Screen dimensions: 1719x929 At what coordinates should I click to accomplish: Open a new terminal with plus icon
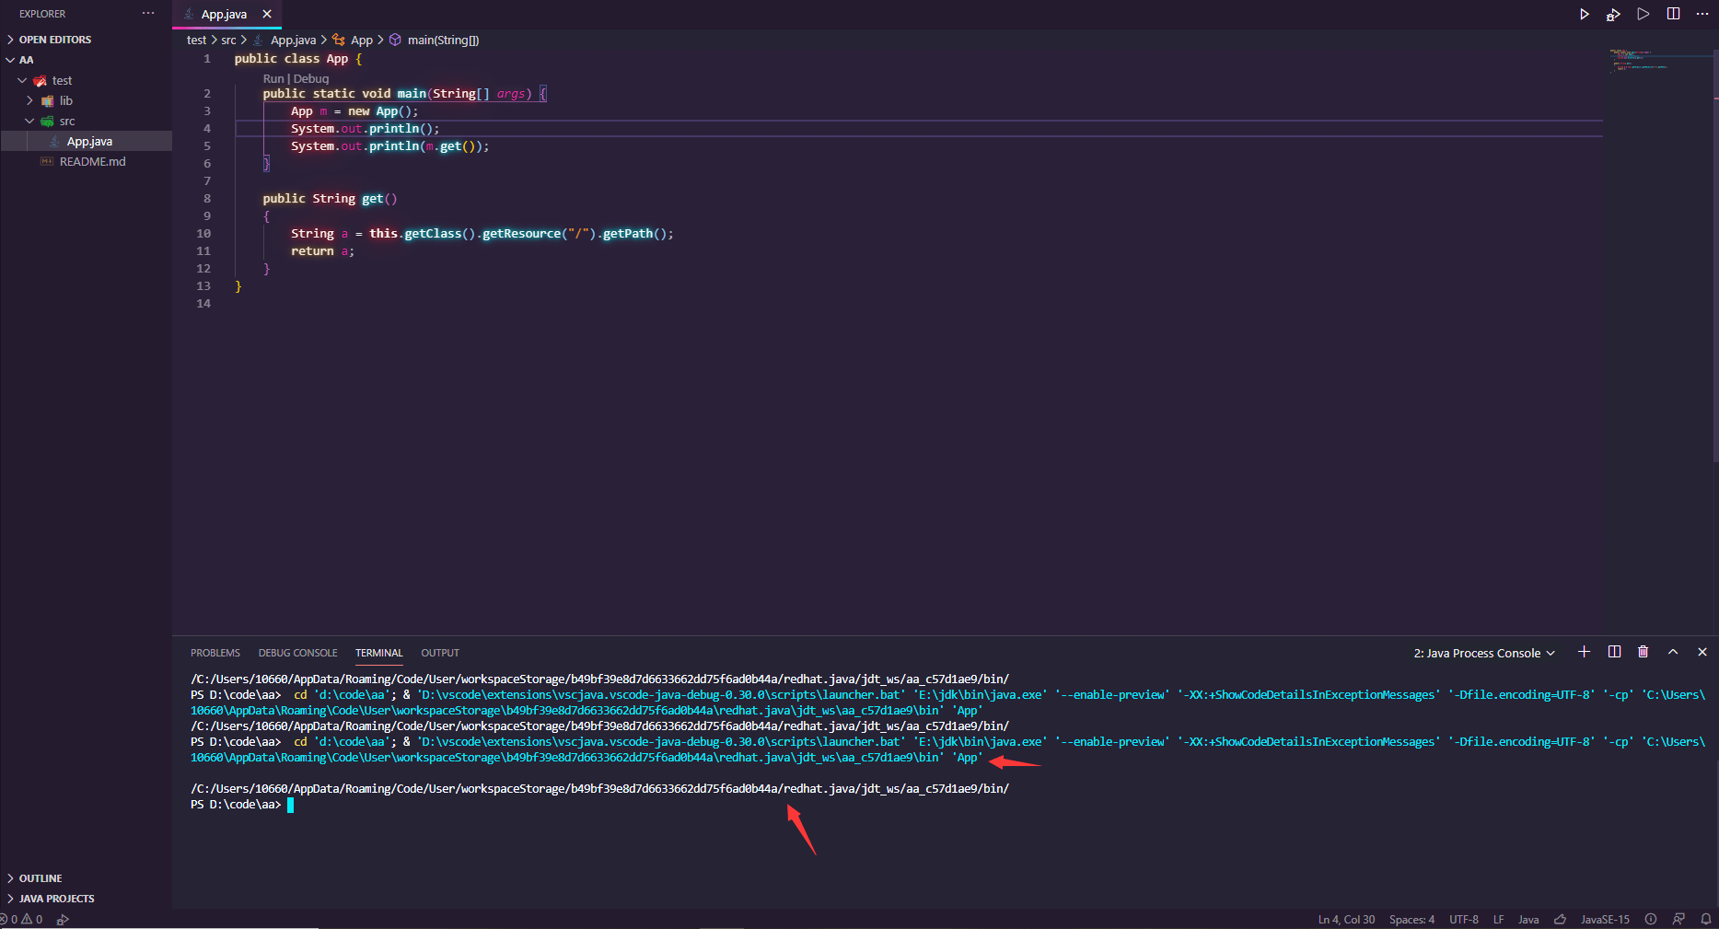click(x=1584, y=652)
